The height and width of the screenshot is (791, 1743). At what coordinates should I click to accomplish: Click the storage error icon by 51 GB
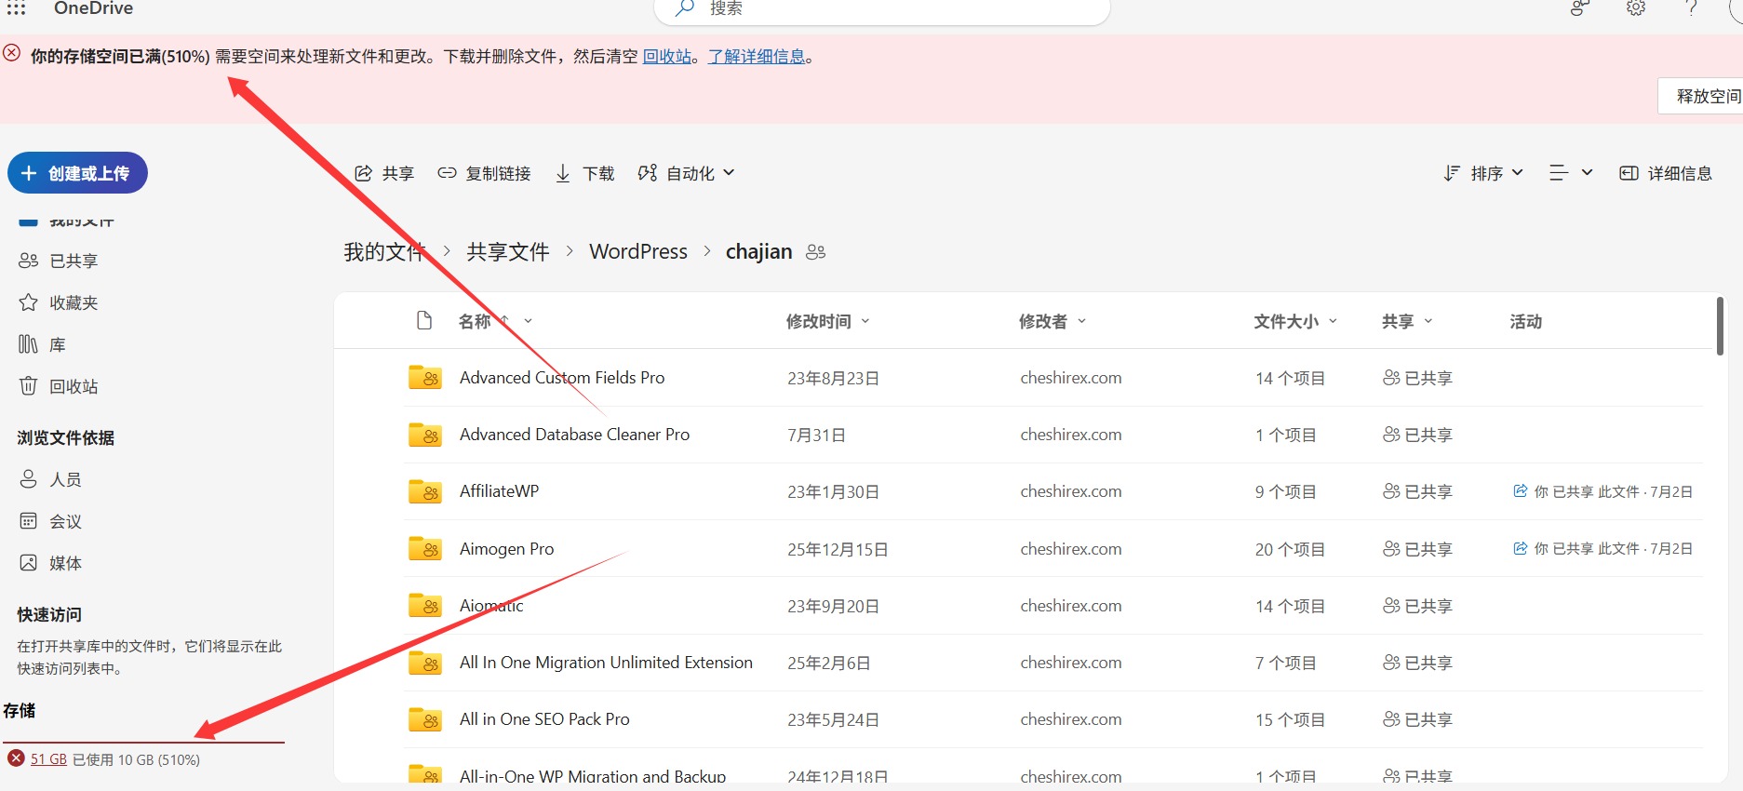click(16, 758)
